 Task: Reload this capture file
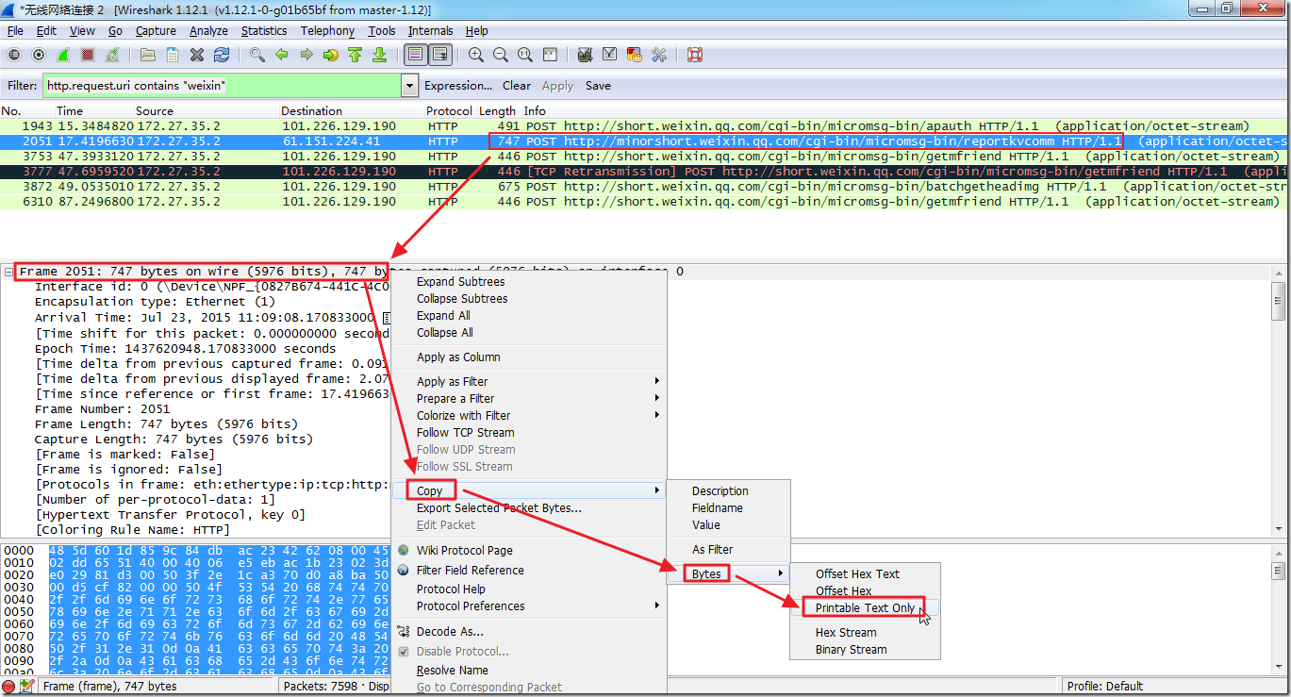click(x=222, y=55)
